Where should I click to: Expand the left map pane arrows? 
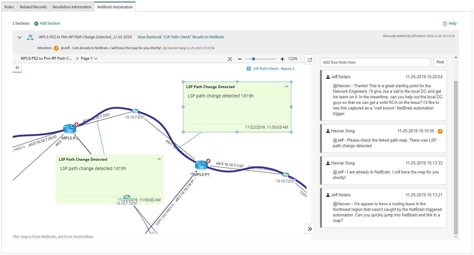[17, 67]
